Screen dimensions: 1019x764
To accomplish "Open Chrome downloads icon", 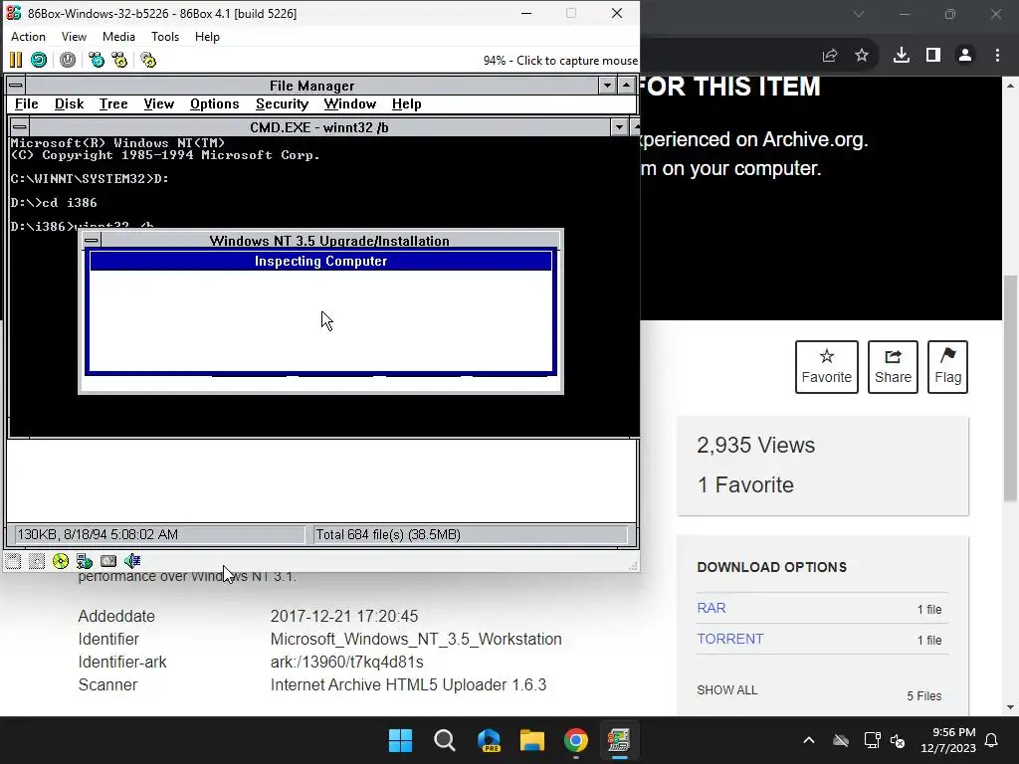I will point(902,56).
